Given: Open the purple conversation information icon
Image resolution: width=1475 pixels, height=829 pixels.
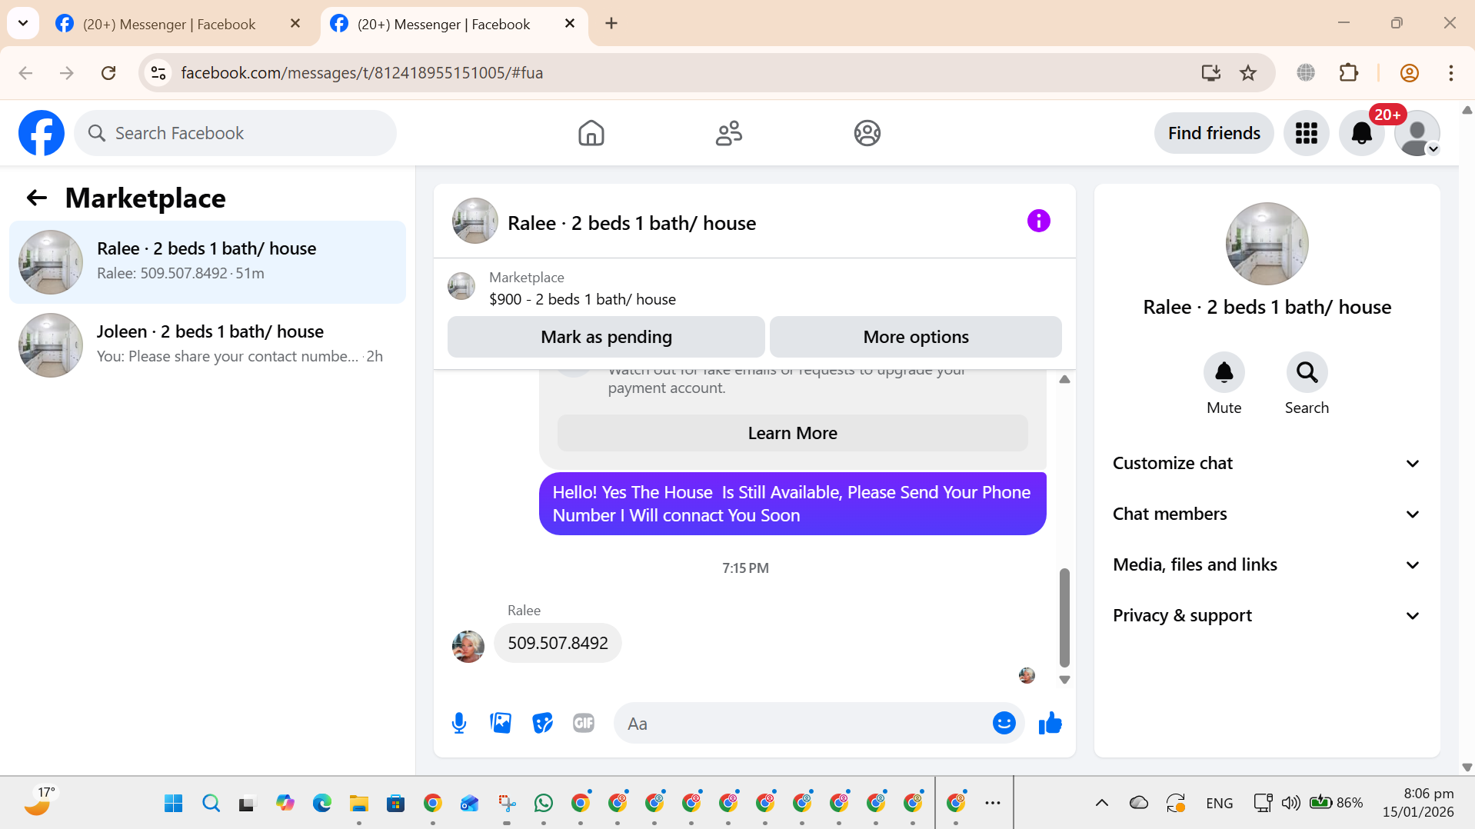Looking at the screenshot, I should (x=1038, y=221).
